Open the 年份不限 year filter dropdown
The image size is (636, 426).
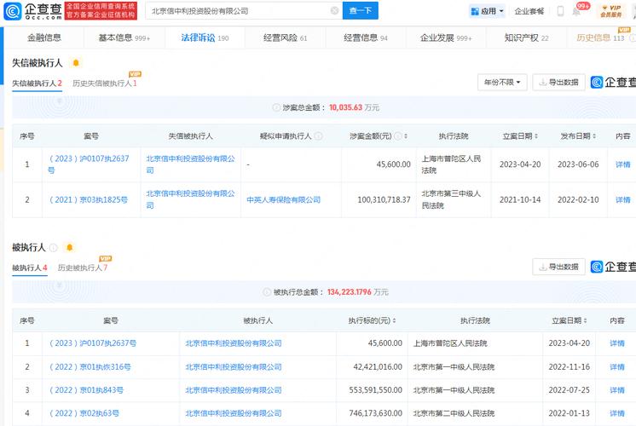click(502, 83)
